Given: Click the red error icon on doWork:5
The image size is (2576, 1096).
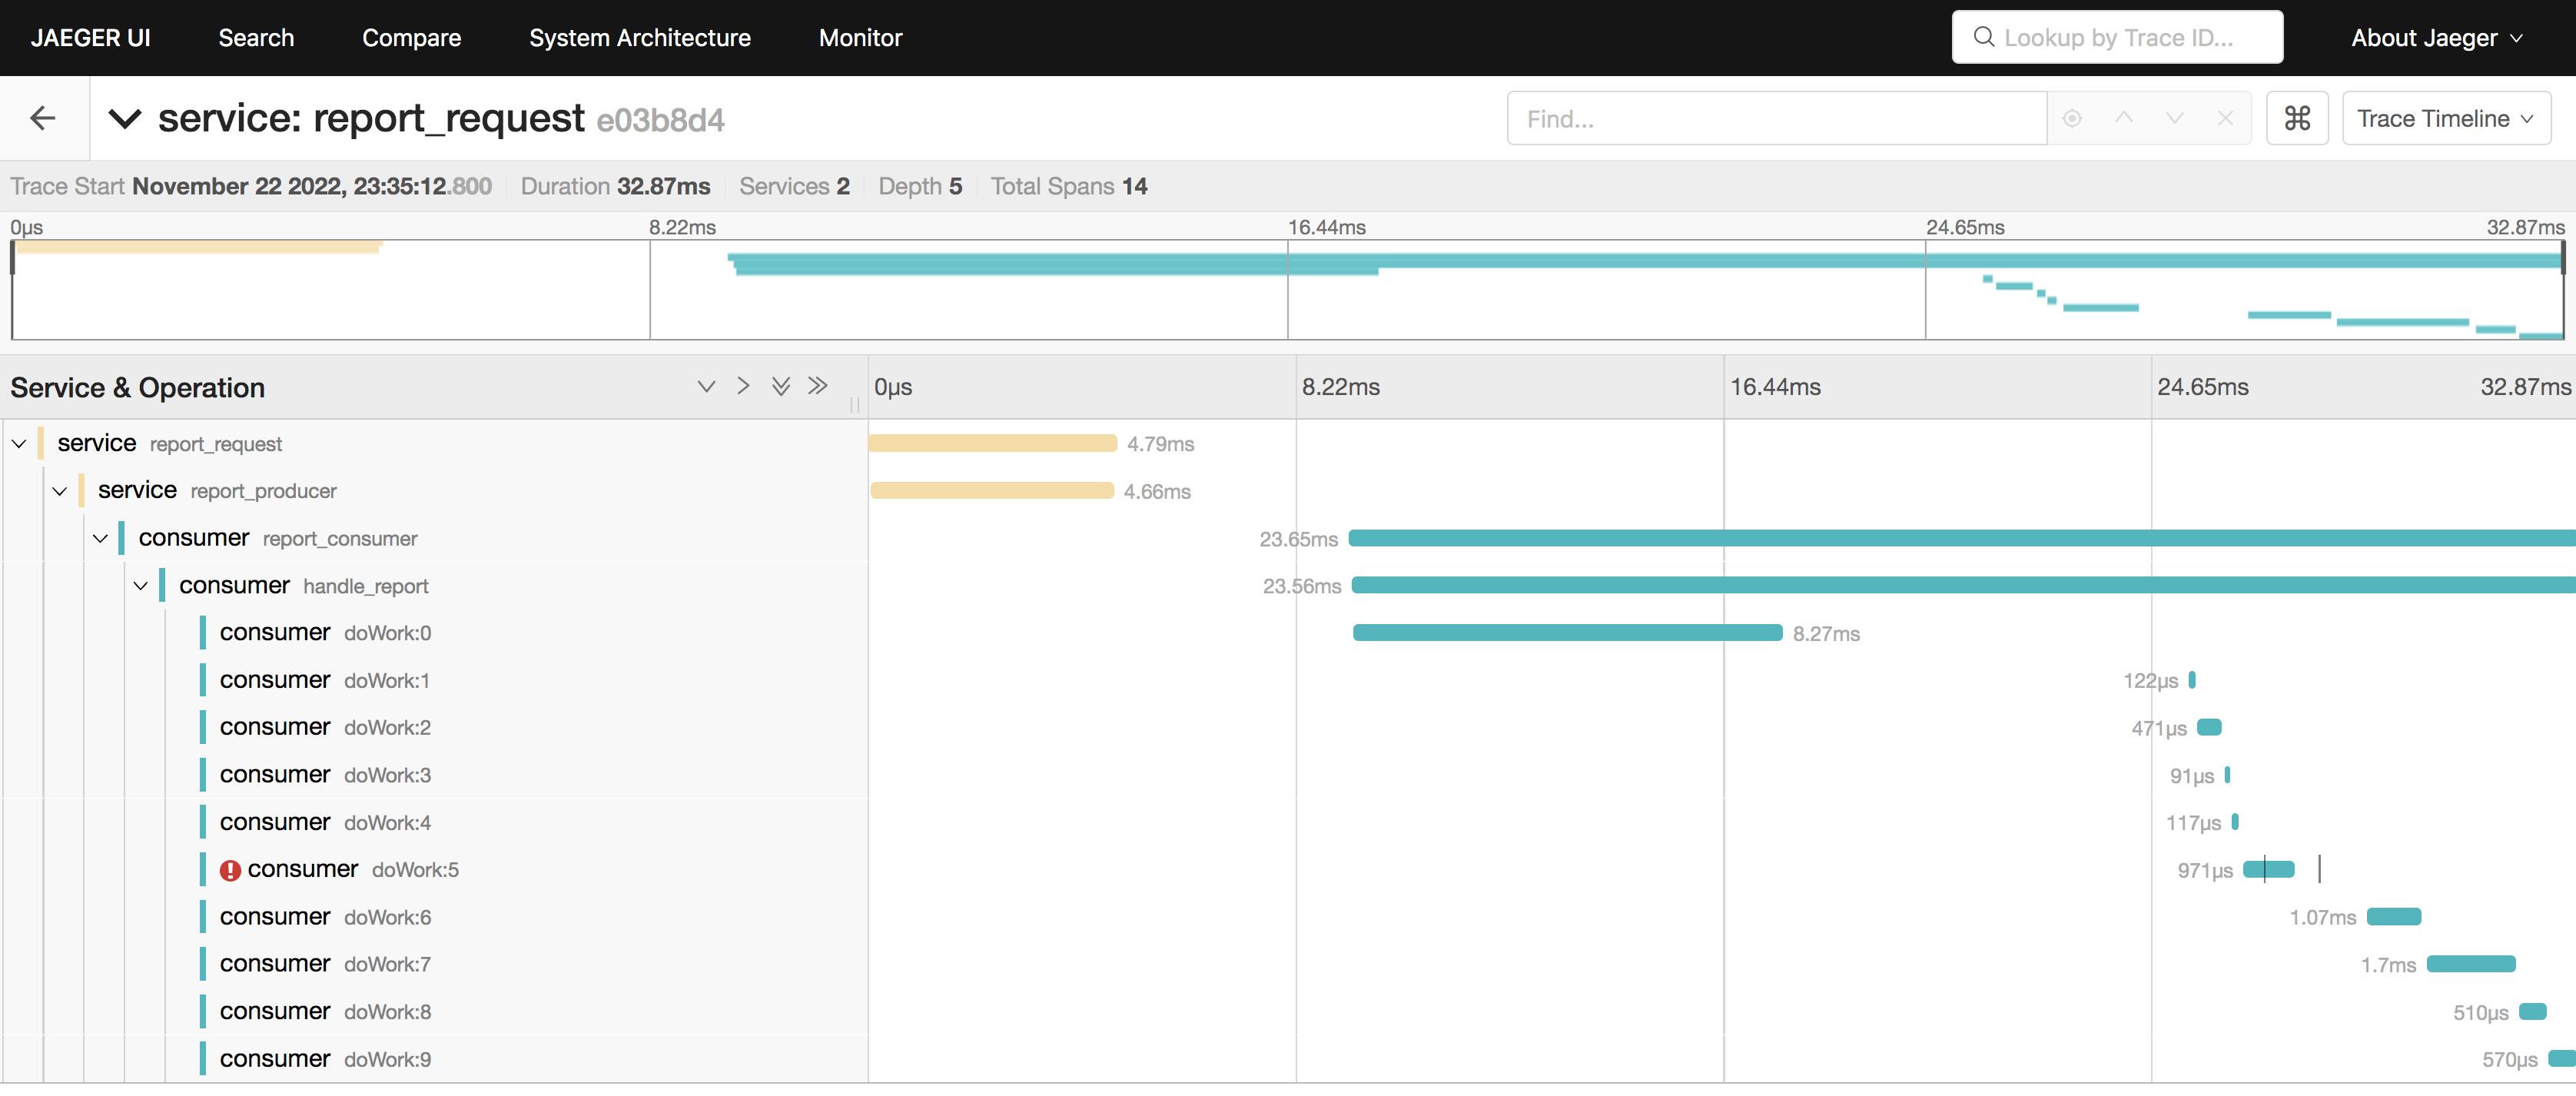Looking at the screenshot, I should pyautogui.click(x=230, y=870).
